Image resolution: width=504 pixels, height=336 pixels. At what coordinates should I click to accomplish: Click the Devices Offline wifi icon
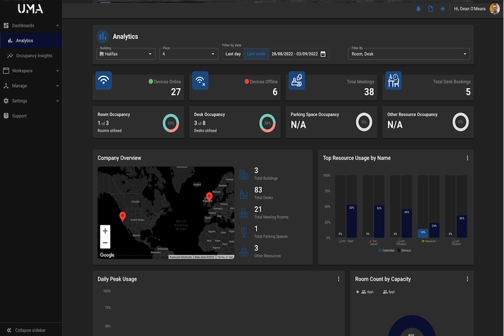200,81
